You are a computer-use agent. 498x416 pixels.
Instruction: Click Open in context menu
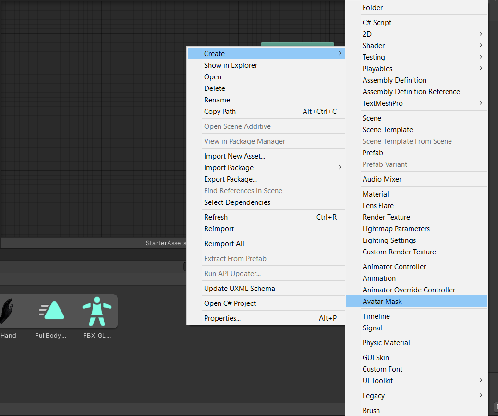click(266, 76)
